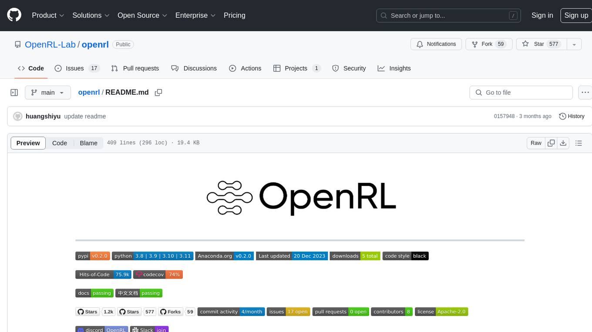
Task: Open the Discussions tab
Action: click(194, 68)
